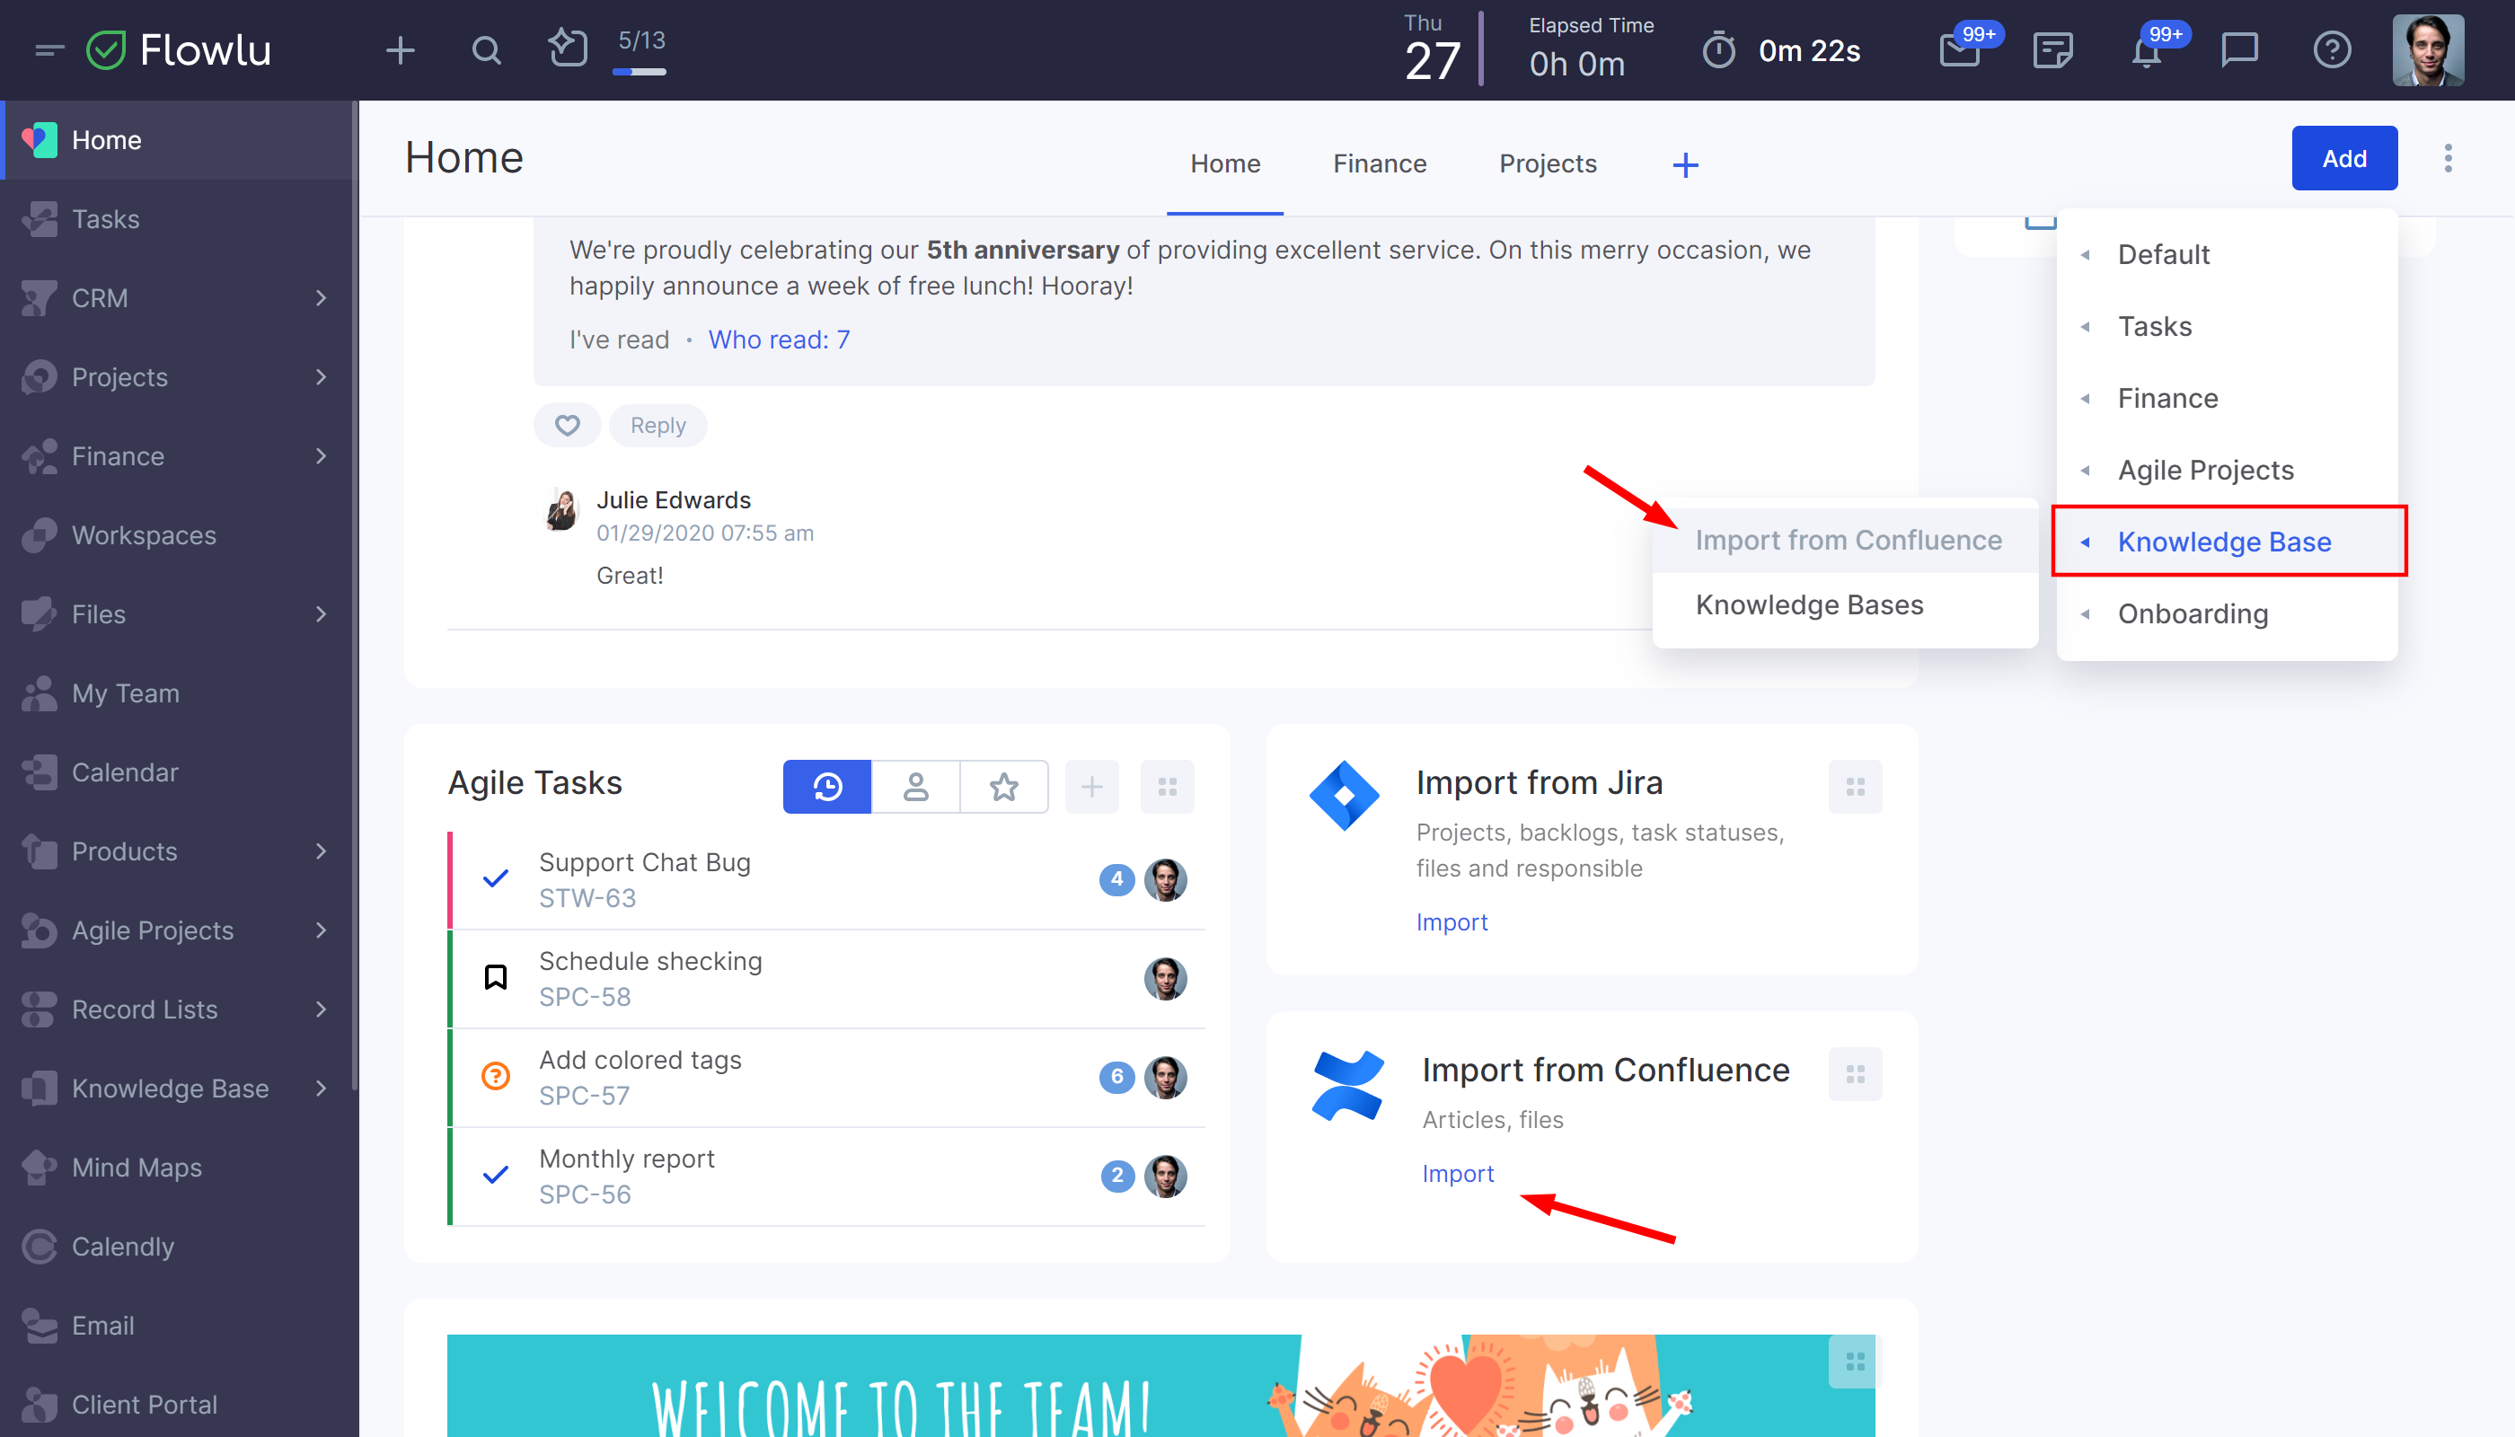This screenshot has width=2515, height=1437.
Task: Open the chat bubble icon
Action: click(2238, 49)
